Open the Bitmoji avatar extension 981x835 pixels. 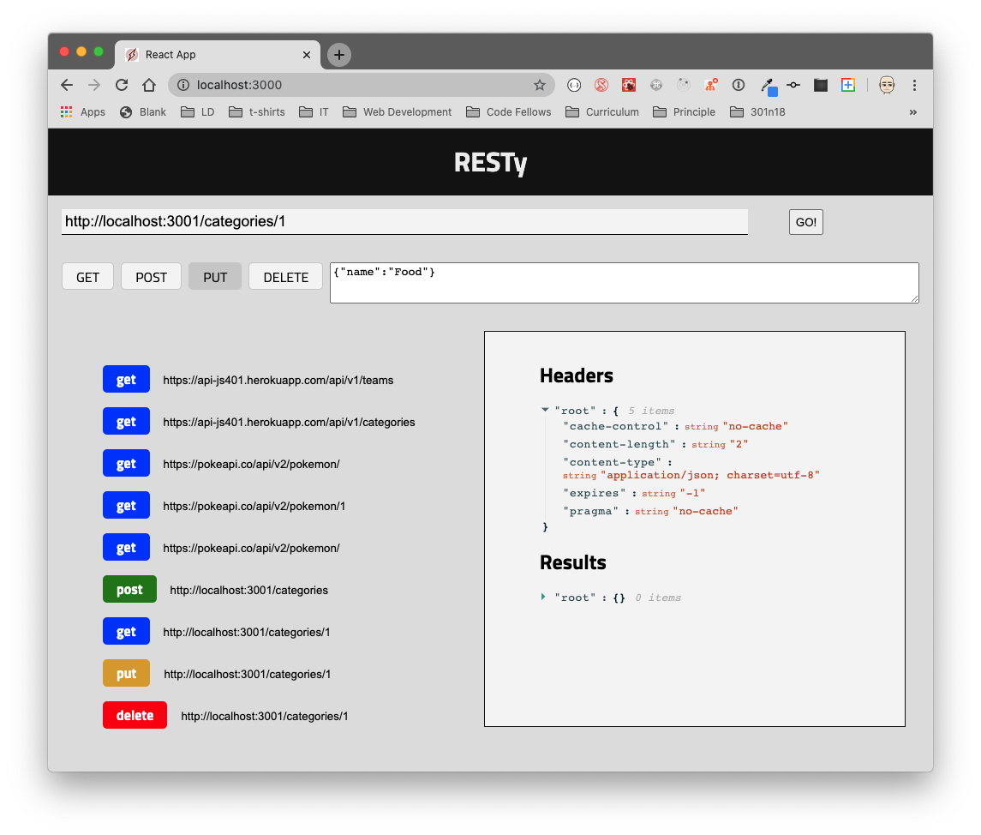[887, 85]
